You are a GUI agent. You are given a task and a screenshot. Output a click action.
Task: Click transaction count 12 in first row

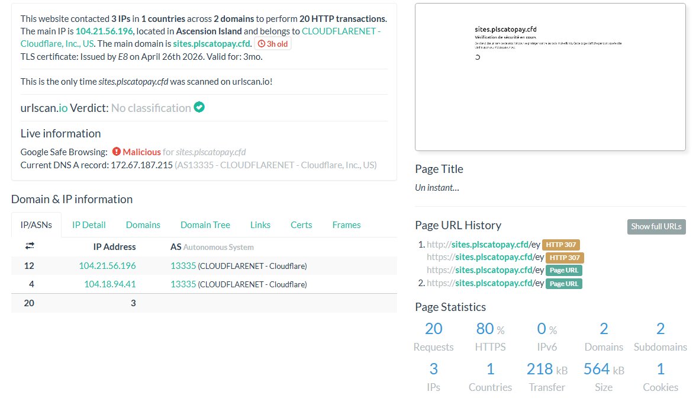tap(29, 265)
